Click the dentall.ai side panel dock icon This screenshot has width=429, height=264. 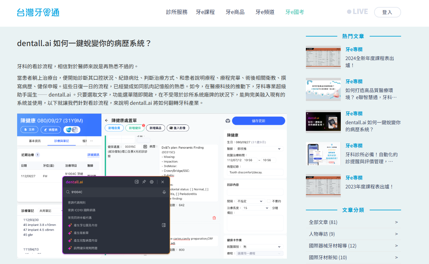137,182
